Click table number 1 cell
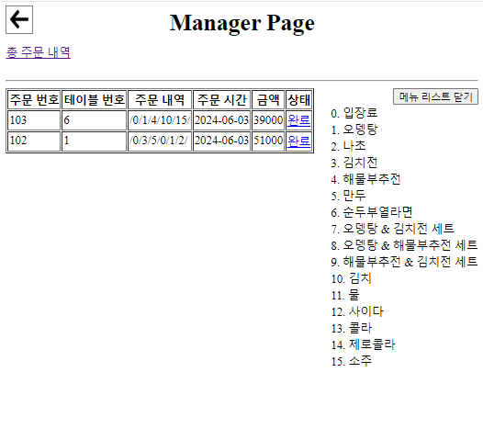The image size is (483, 440). (95, 141)
